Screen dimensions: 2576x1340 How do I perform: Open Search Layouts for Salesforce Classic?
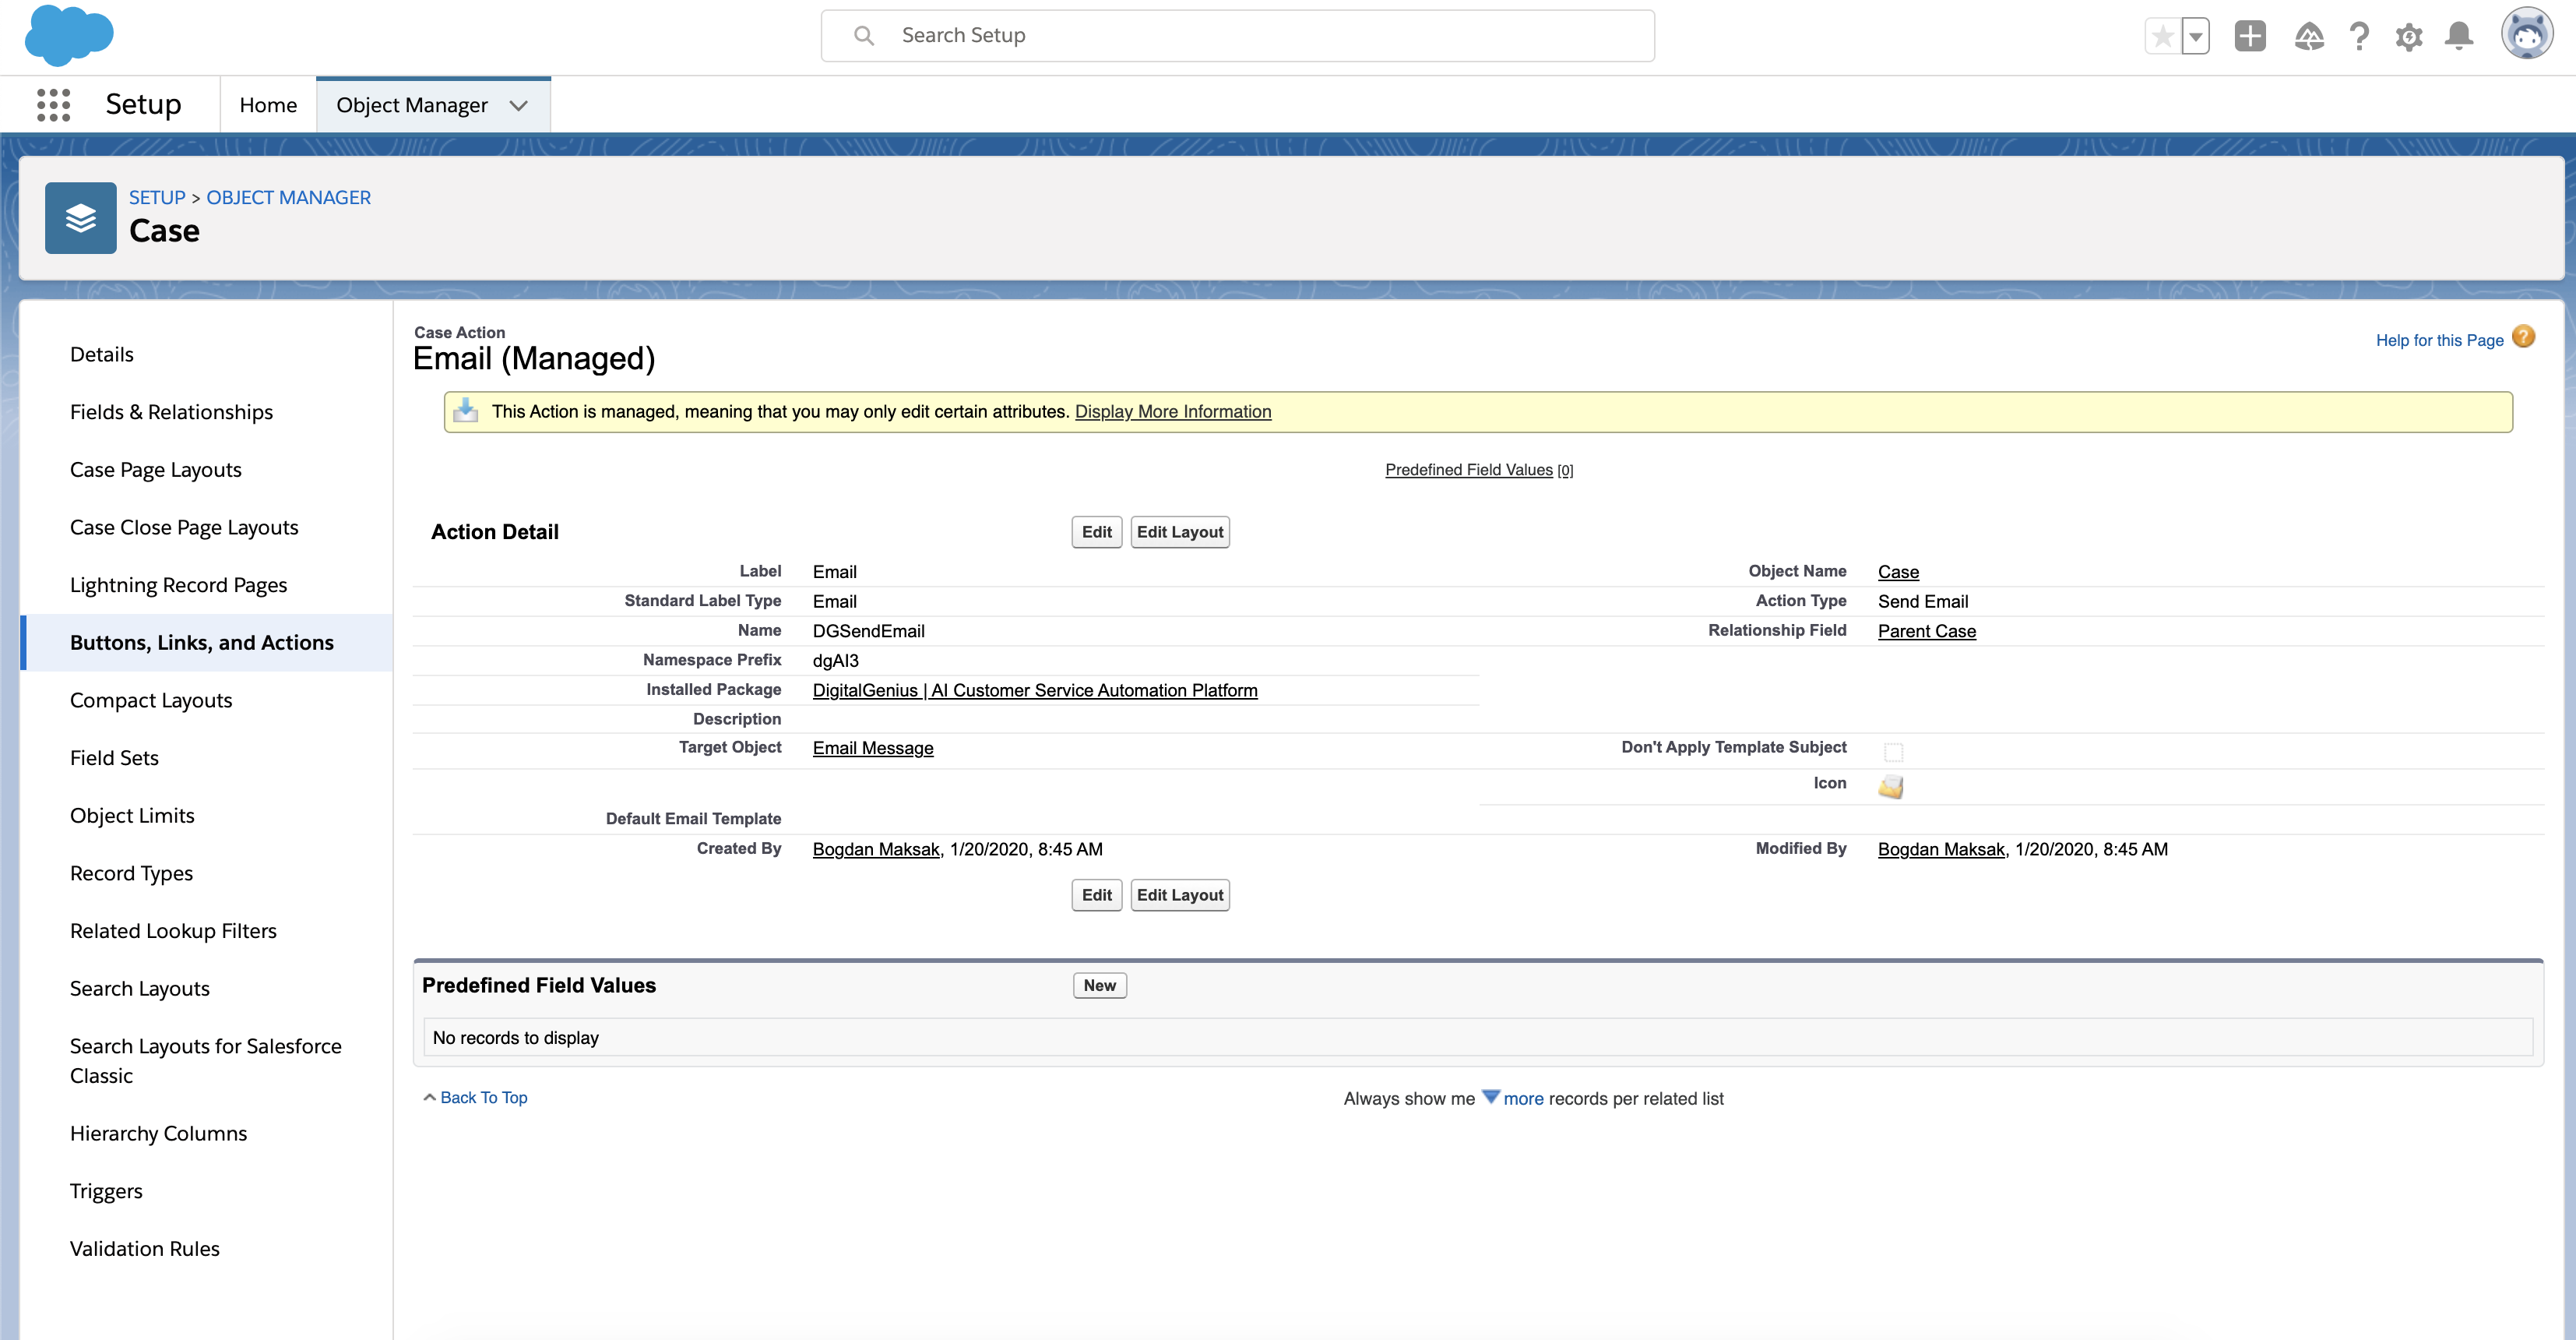tap(205, 1061)
